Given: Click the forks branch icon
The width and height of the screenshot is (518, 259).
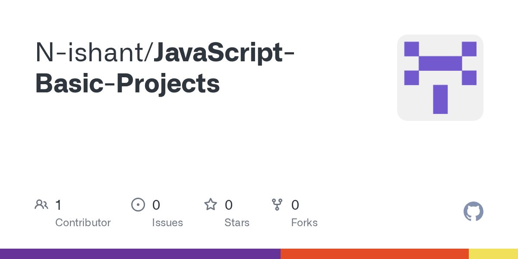Looking at the screenshot, I should tap(277, 205).
